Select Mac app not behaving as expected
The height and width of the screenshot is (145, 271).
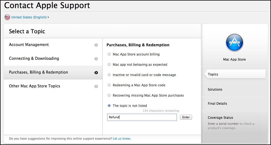coord(109,64)
